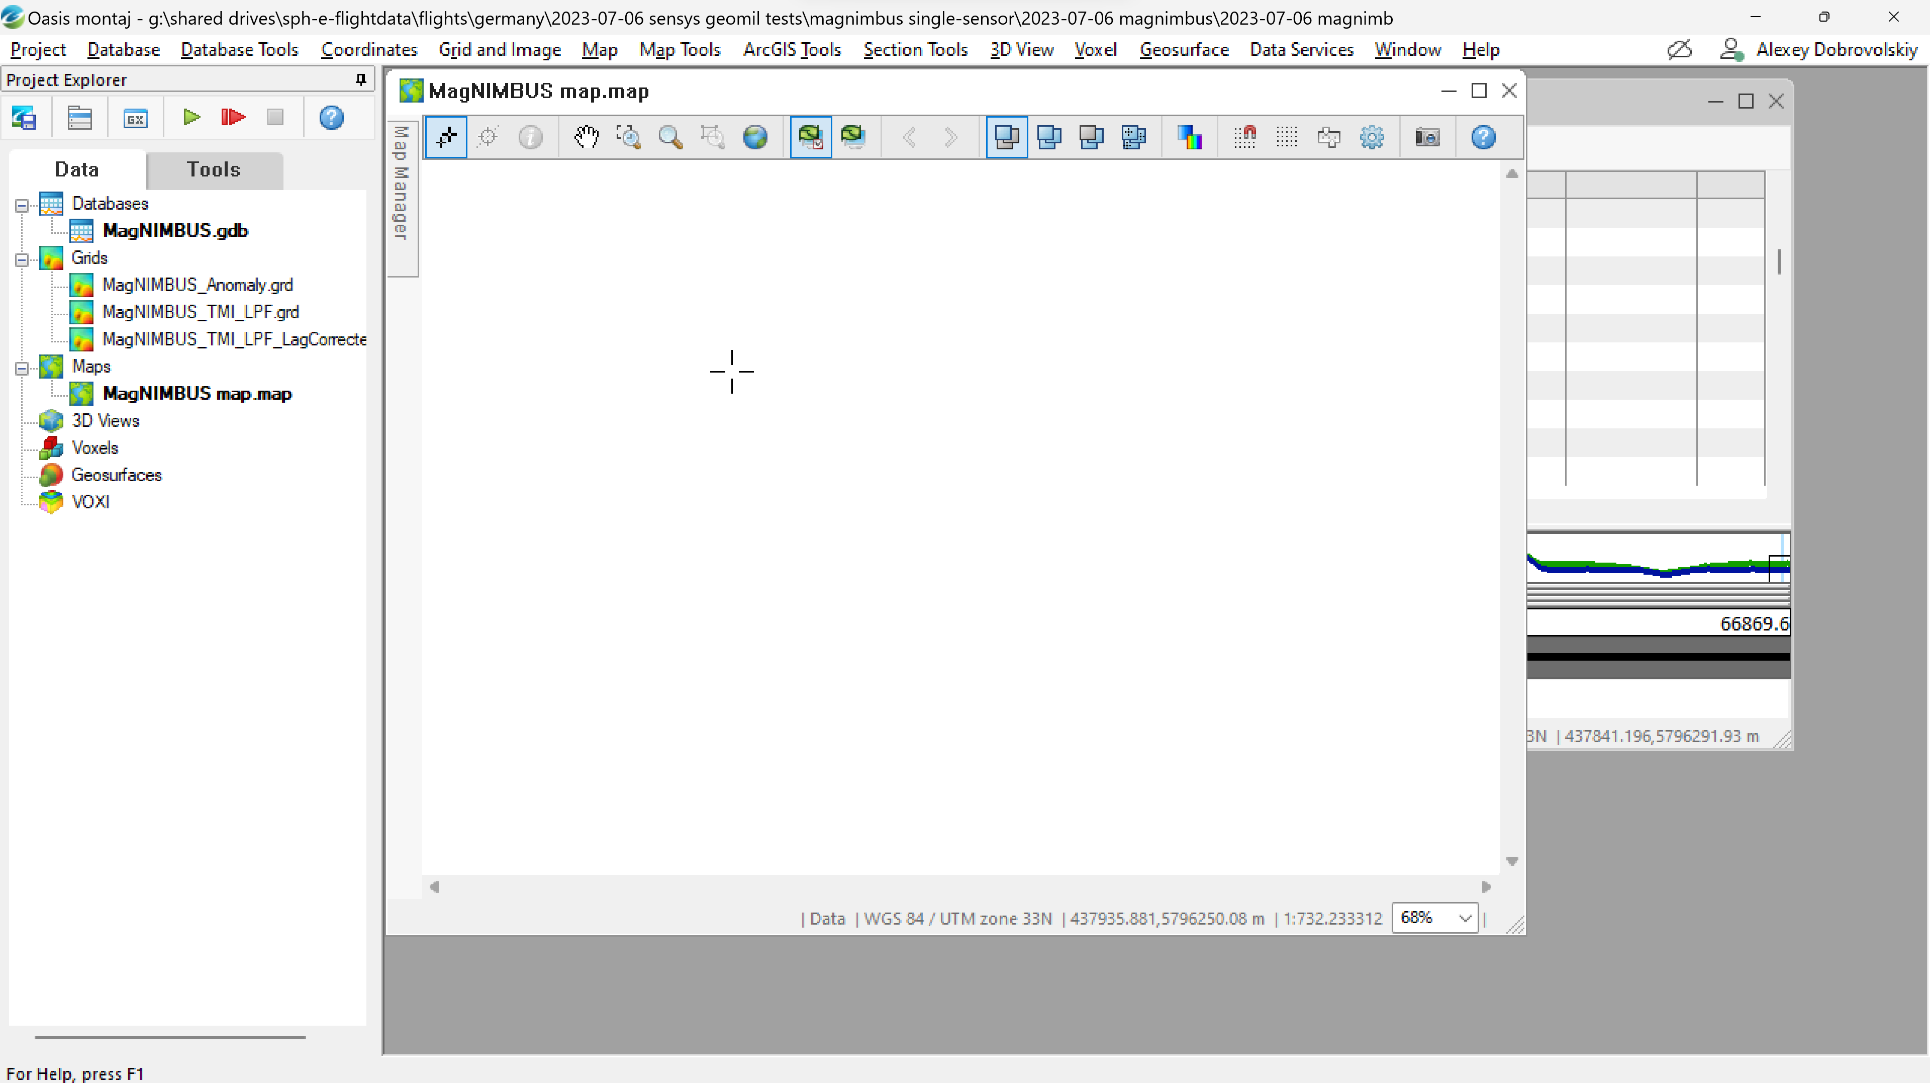This screenshot has width=1930, height=1083.
Task: Toggle snap mode with magnet icon
Action: pos(1245,137)
